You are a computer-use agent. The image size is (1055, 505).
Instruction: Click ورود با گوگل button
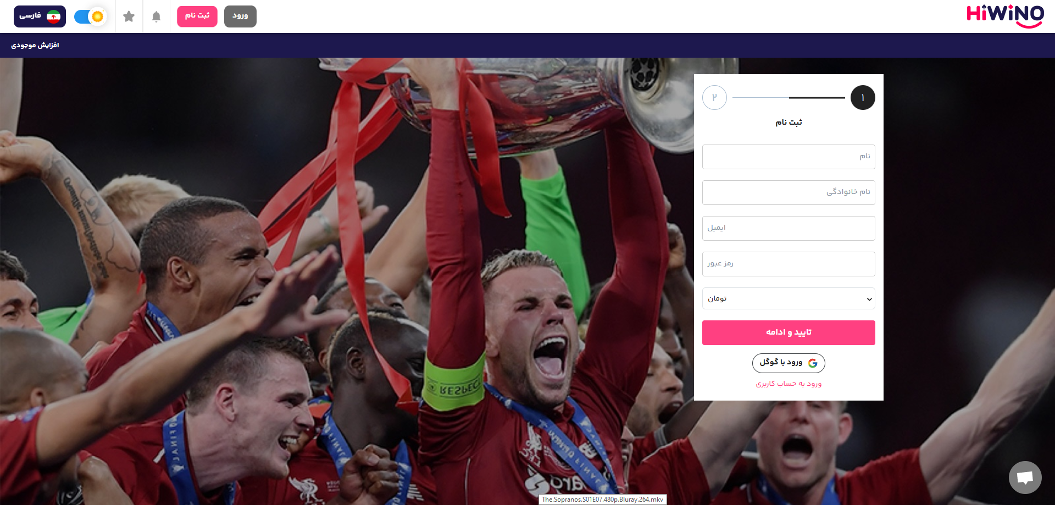click(x=789, y=363)
